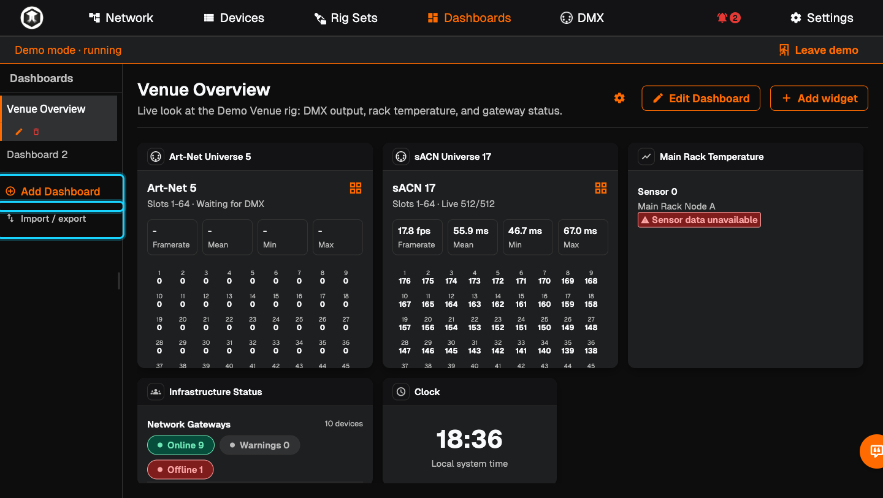
Task: Click the 55.9 ms Mean stat
Action: coord(473,237)
